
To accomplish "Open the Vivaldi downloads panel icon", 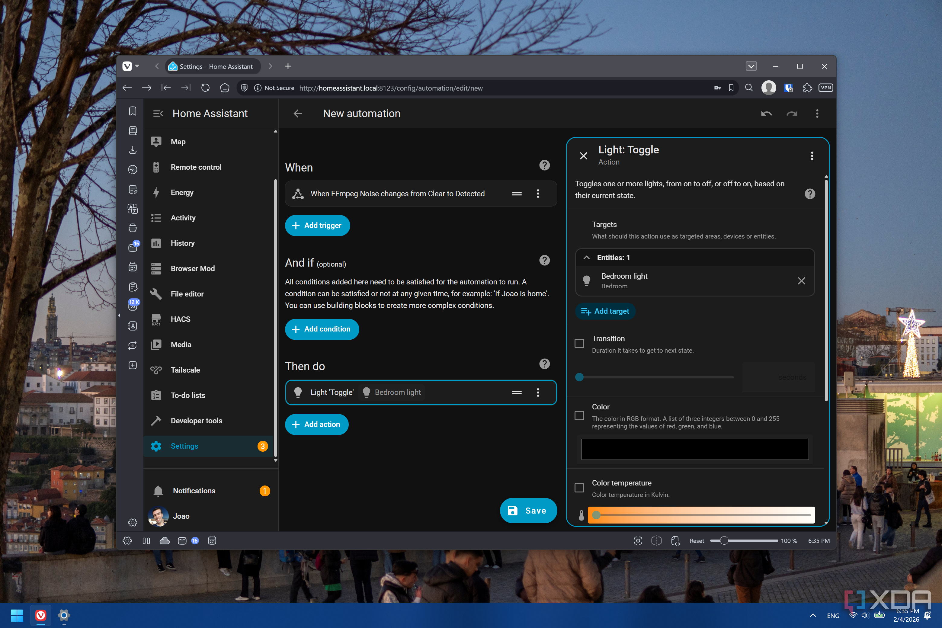I will [133, 150].
